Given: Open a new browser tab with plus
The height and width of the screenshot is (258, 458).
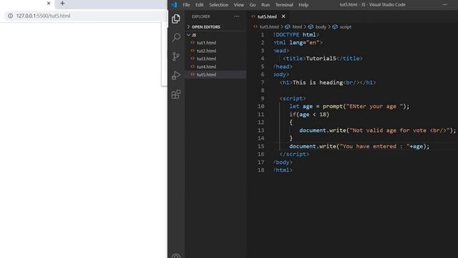Looking at the screenshot, I should click(62, 4).
